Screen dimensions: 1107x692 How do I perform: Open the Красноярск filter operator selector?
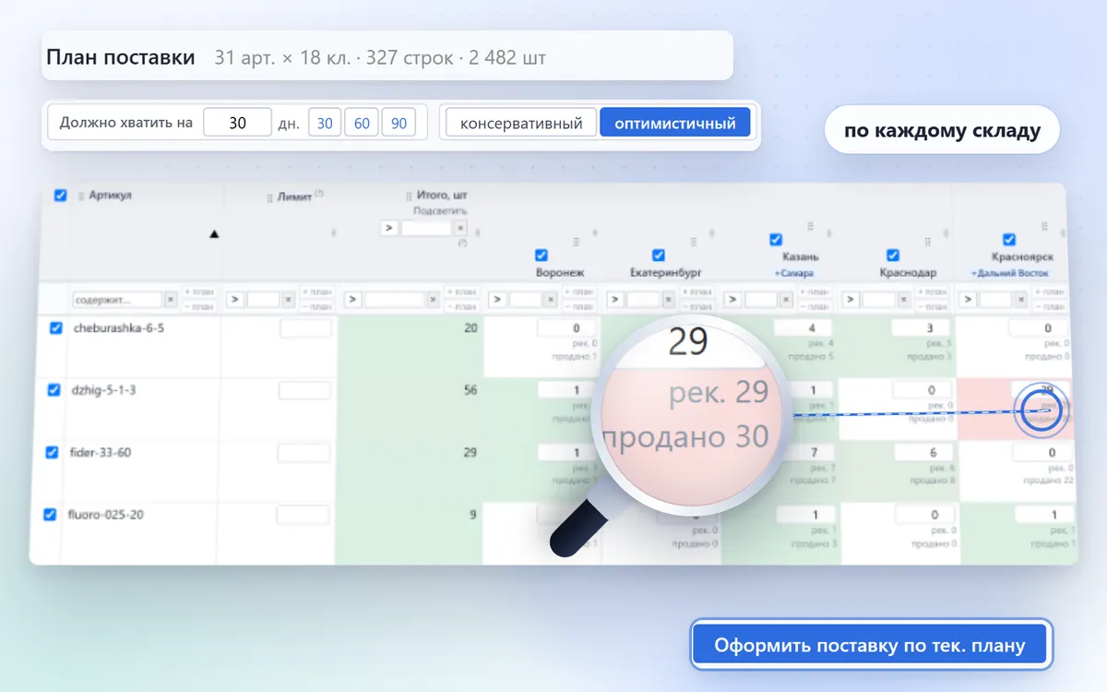pyautogui.click(x=968, y=300)
